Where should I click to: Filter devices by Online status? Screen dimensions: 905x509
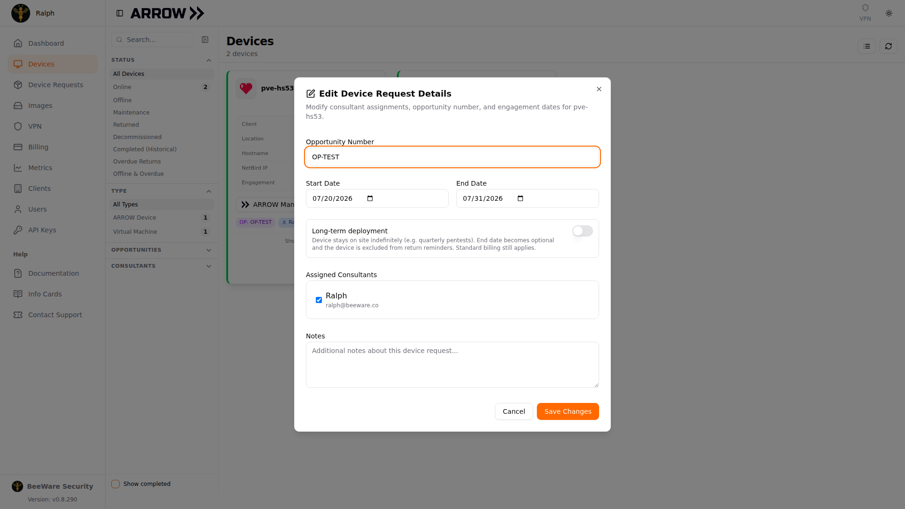[x=162, y=87]
